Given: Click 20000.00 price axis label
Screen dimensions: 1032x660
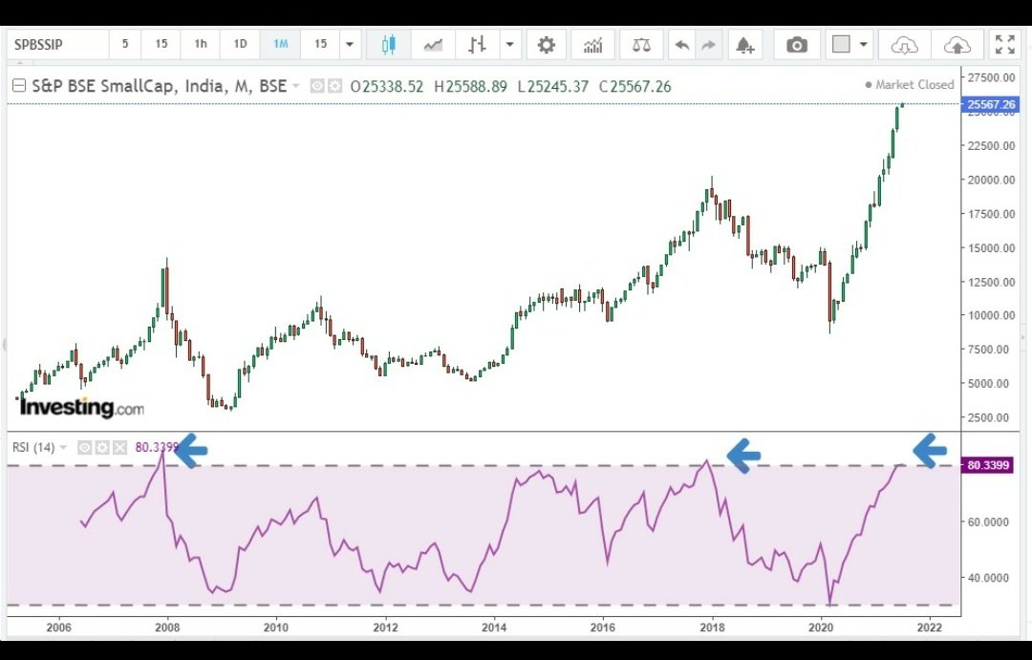Looking at the screenshot, I should (991, 180).
